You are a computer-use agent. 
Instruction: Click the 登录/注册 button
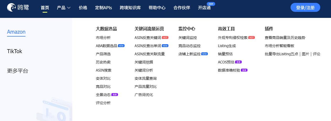[305, 8]
